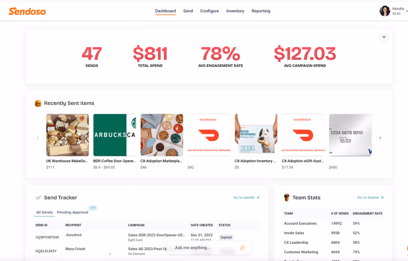Click the STATUS column header
The image size is (408, 261).
click(224, 225)
